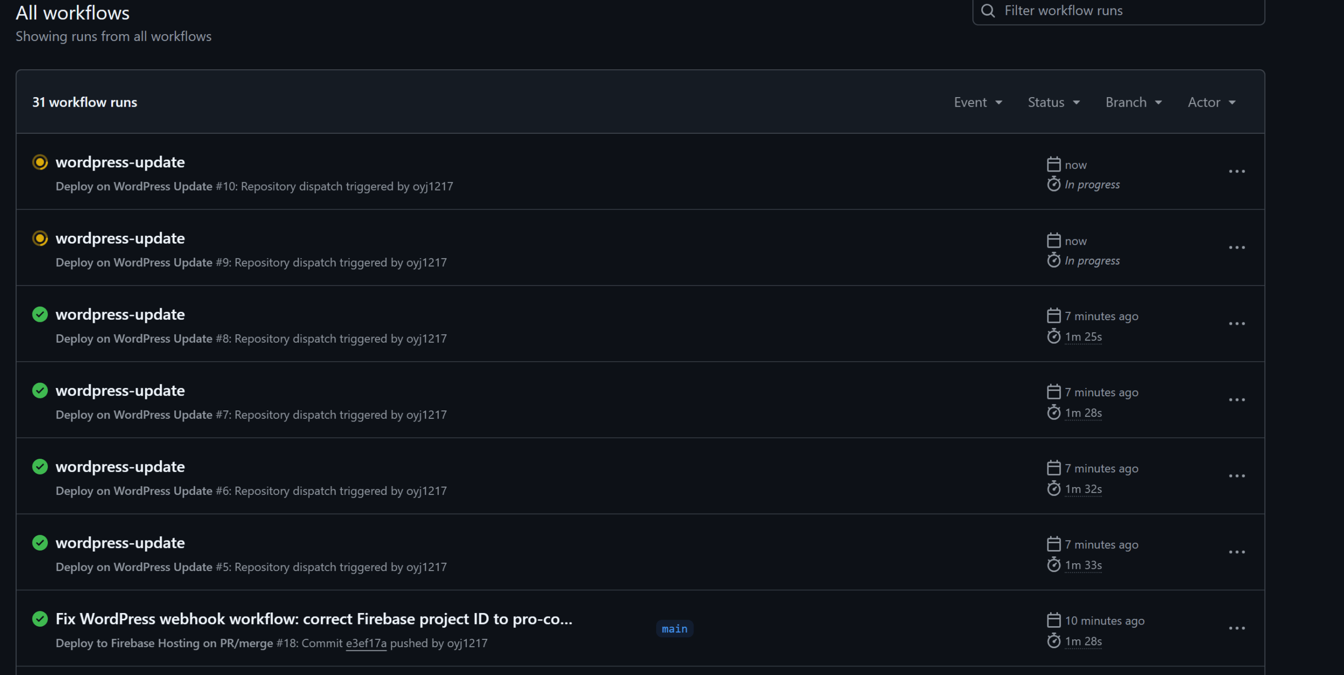Select the main branch label
The image size is (1344, 675).
point(675,629)
